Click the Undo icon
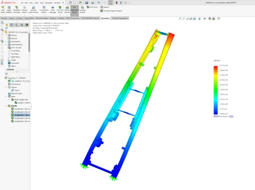 coord(99,3)
